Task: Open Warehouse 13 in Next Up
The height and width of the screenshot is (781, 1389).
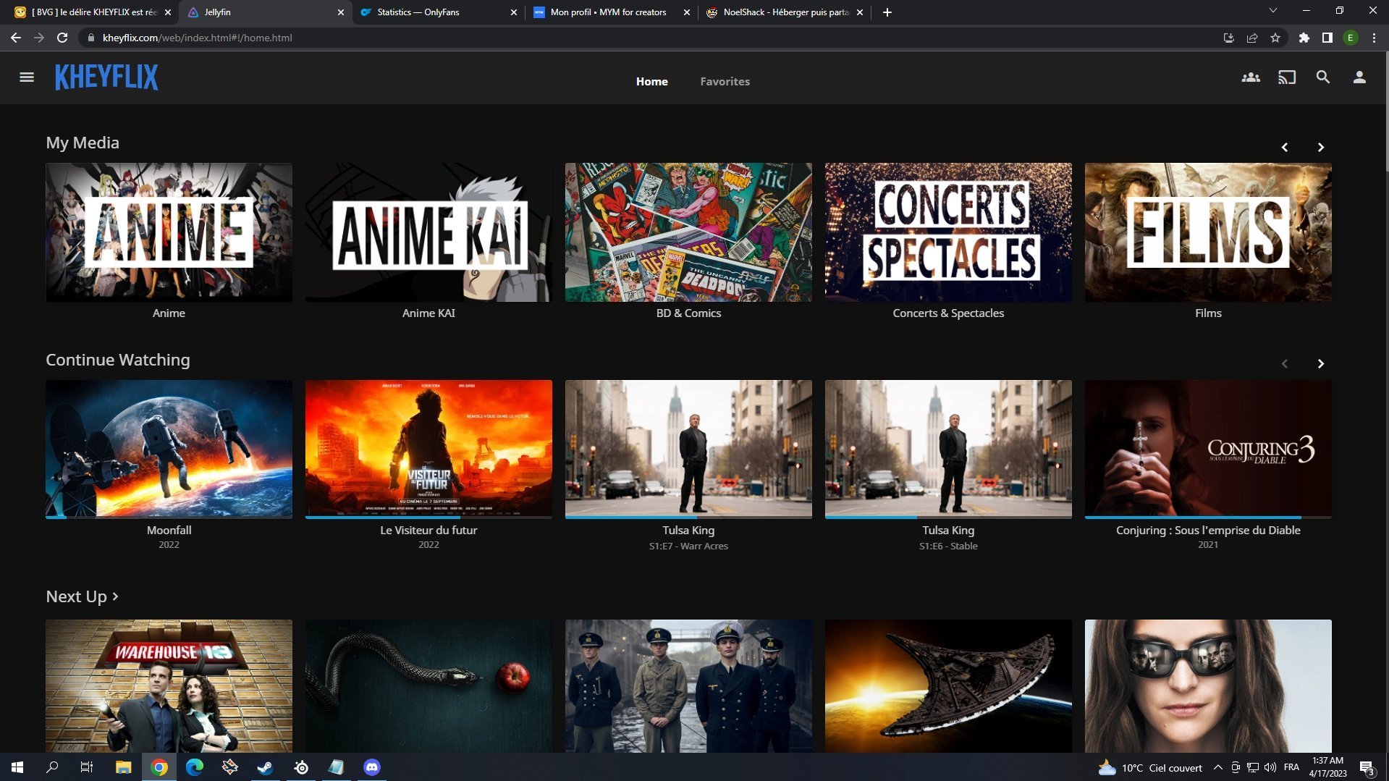Action: click(x=169, y=685)
